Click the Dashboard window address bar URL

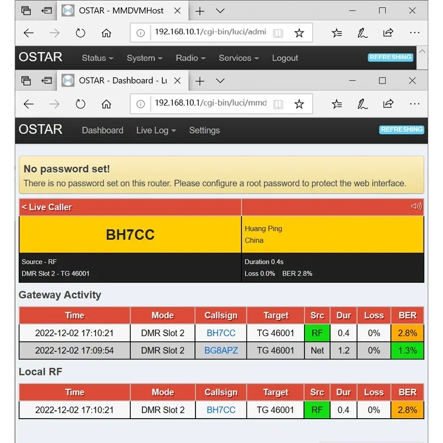210,103
